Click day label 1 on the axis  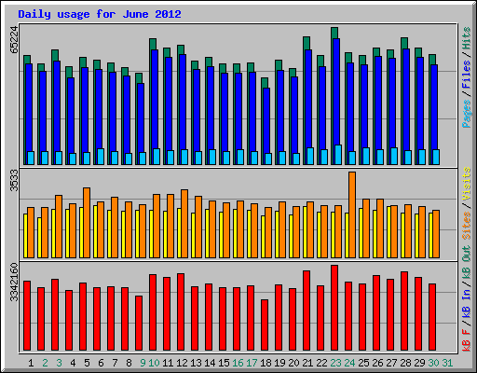coord(31,363)
